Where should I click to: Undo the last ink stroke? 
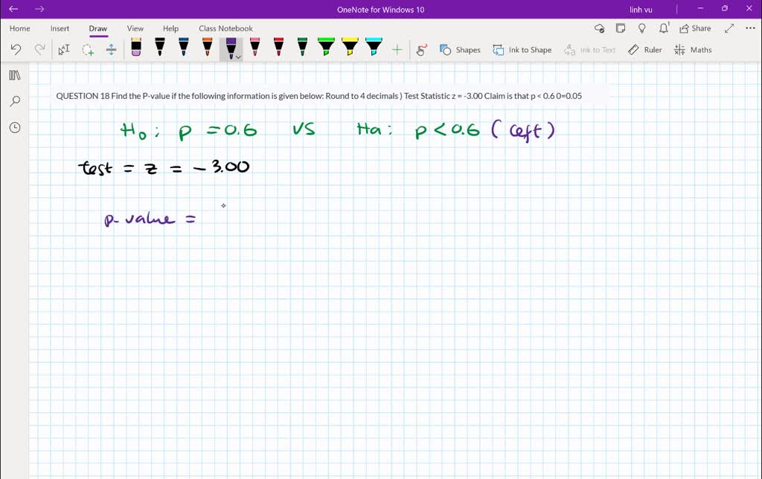[x=15, y=49]
